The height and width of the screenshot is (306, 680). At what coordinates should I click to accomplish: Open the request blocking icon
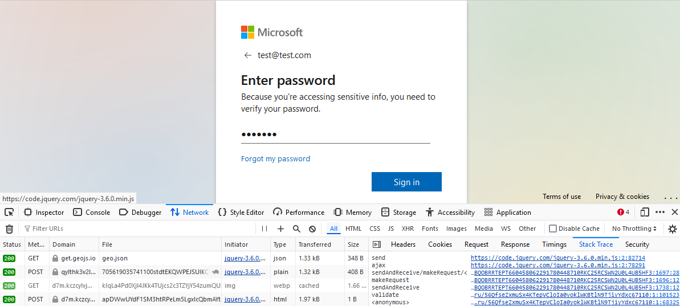[x=312, y=229]
